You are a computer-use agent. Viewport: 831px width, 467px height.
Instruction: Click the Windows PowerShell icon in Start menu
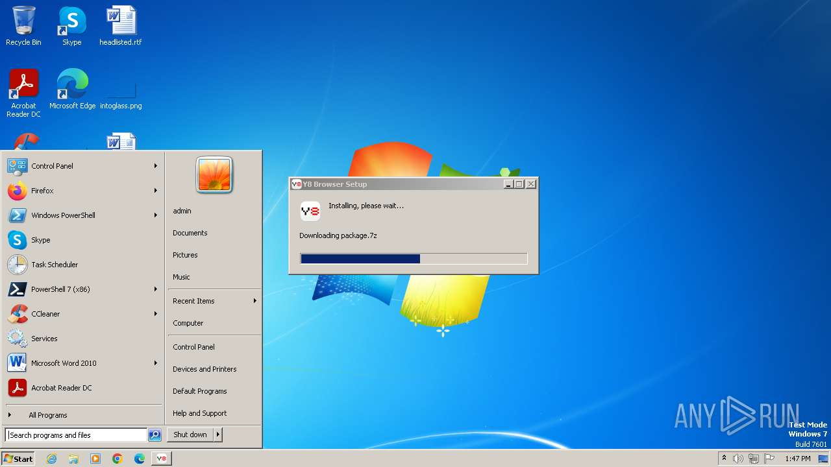[x=18, y=215]
